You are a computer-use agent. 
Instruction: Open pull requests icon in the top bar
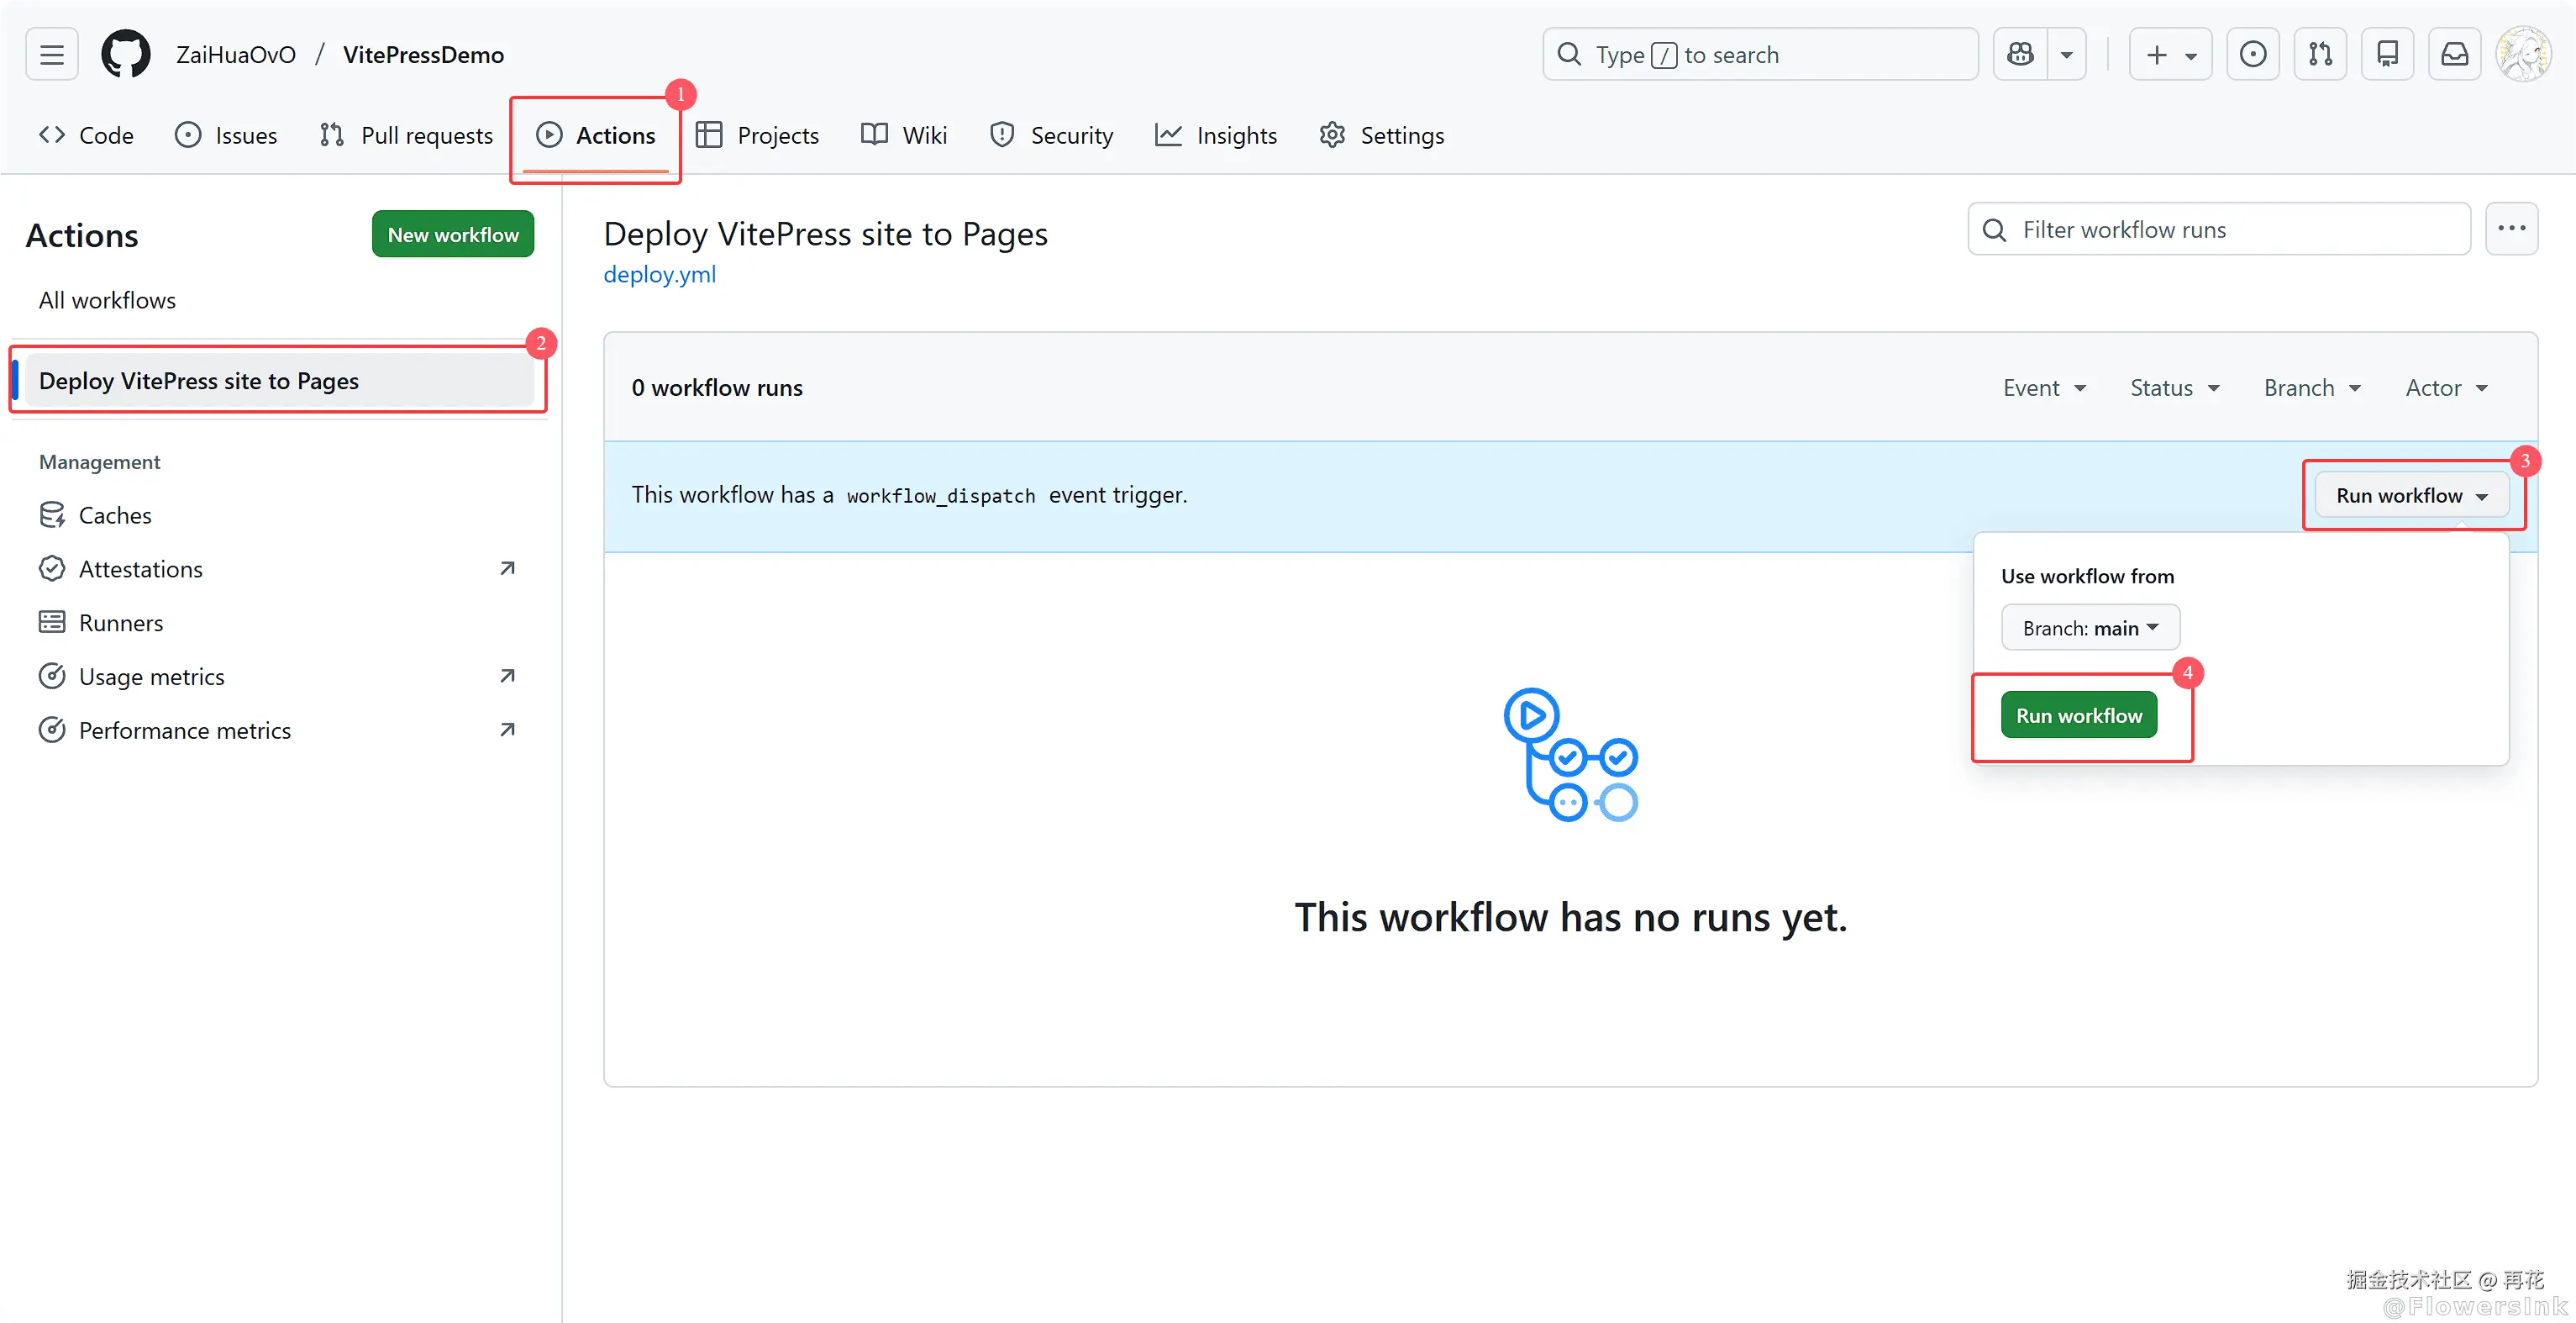pos(2320,54)
